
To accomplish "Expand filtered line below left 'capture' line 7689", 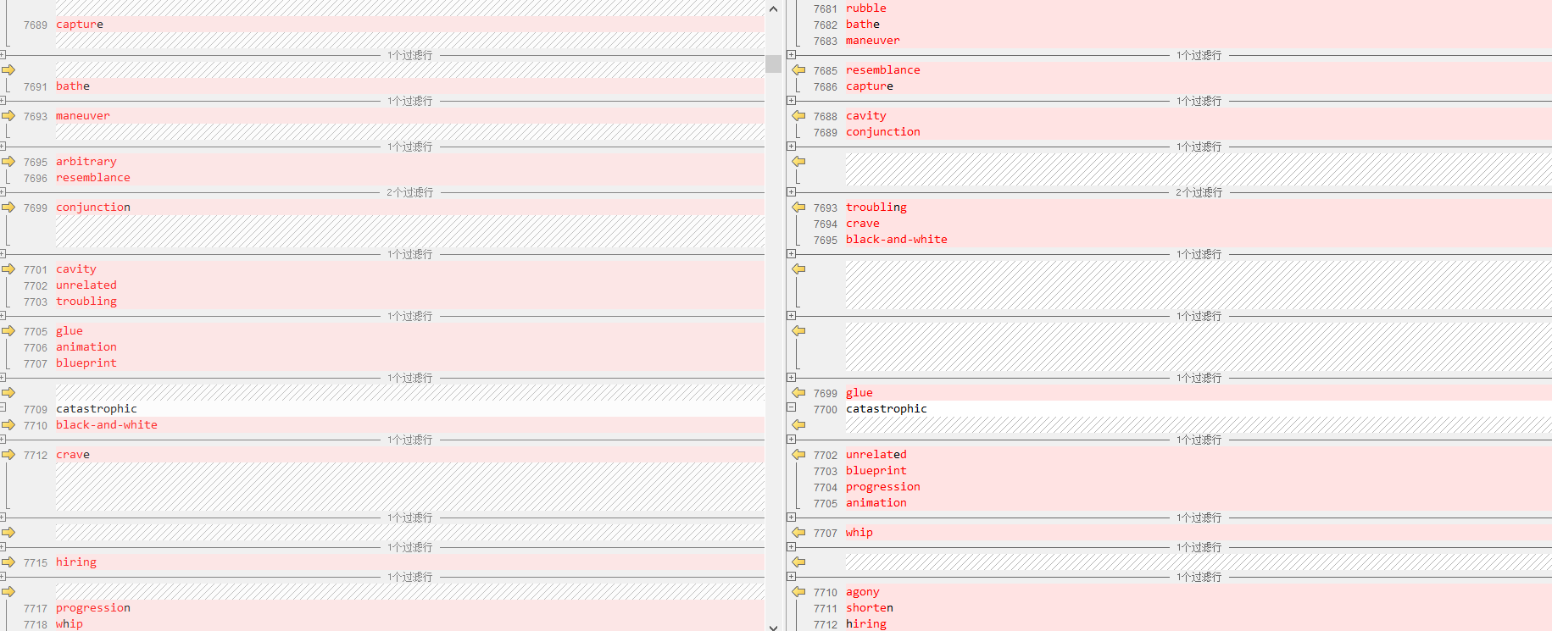I will pos(3,55).
